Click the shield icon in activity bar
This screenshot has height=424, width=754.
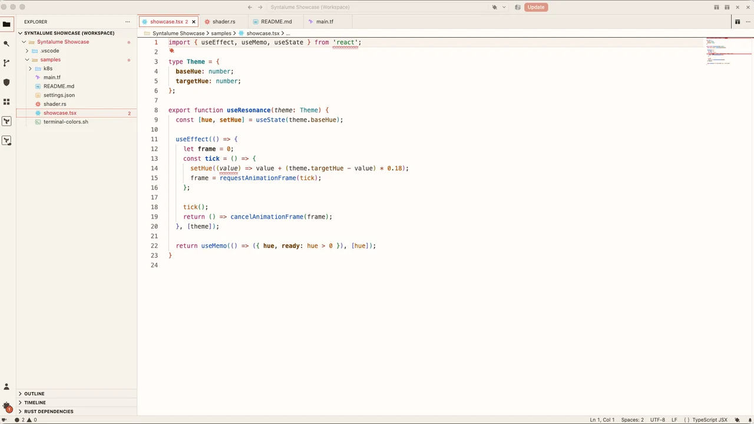point(6,82)
